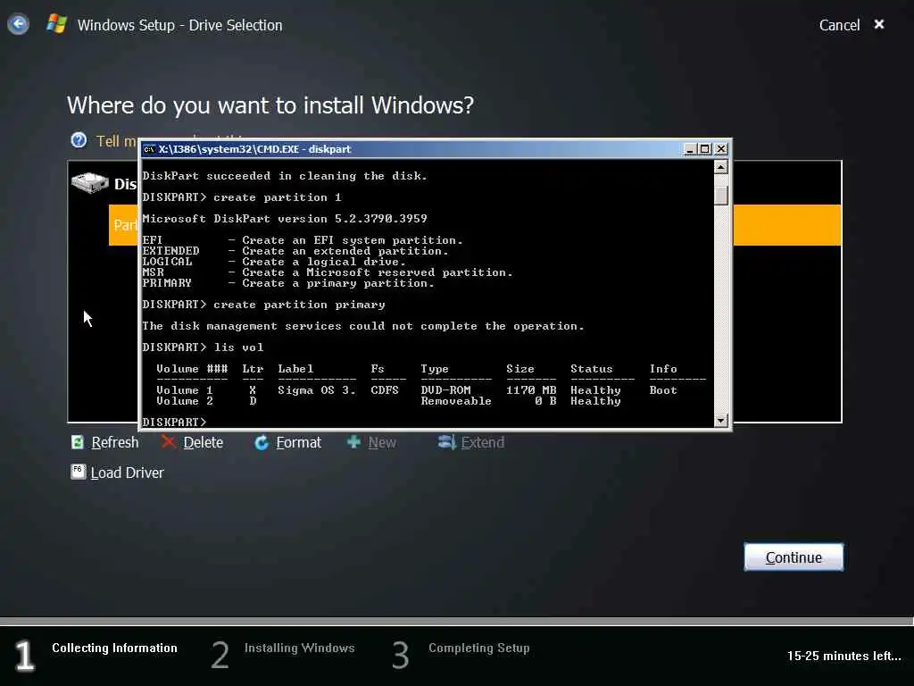Click step 3 'Completing Setup'
This screenshot has height=686, width=914.
pyautogui.click(x=479, y=648)
